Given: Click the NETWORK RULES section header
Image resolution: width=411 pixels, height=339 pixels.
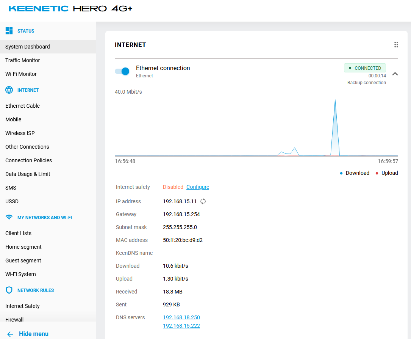Looking at the screenshot, I should coord(36,290).
